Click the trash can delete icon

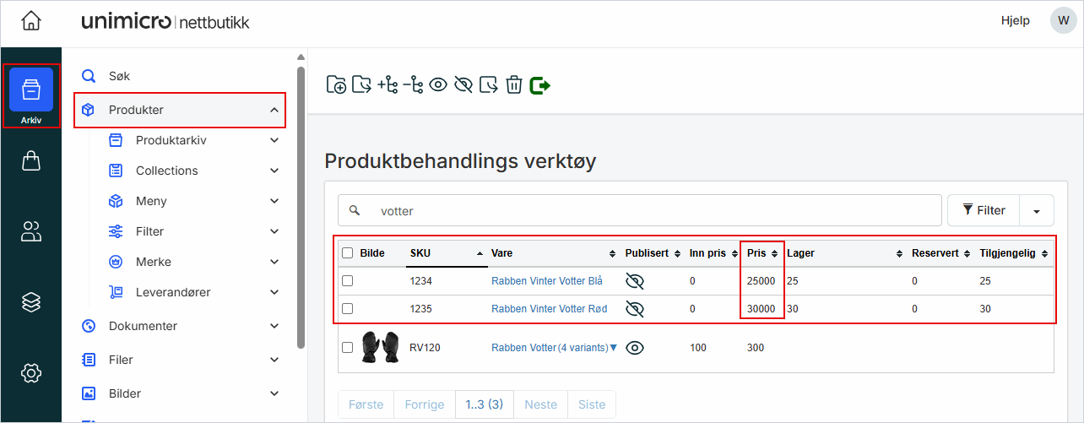[514, 84]
